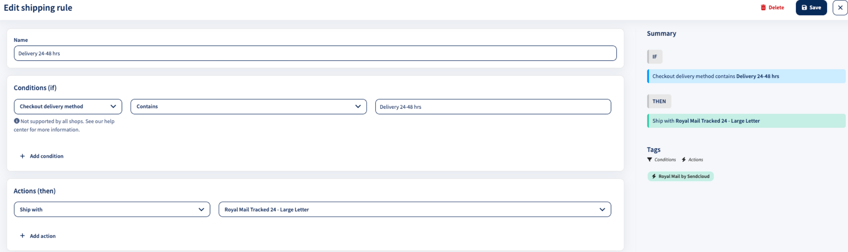
Task: Click the plus icon next to Add condition
Action: coord(22,156)
